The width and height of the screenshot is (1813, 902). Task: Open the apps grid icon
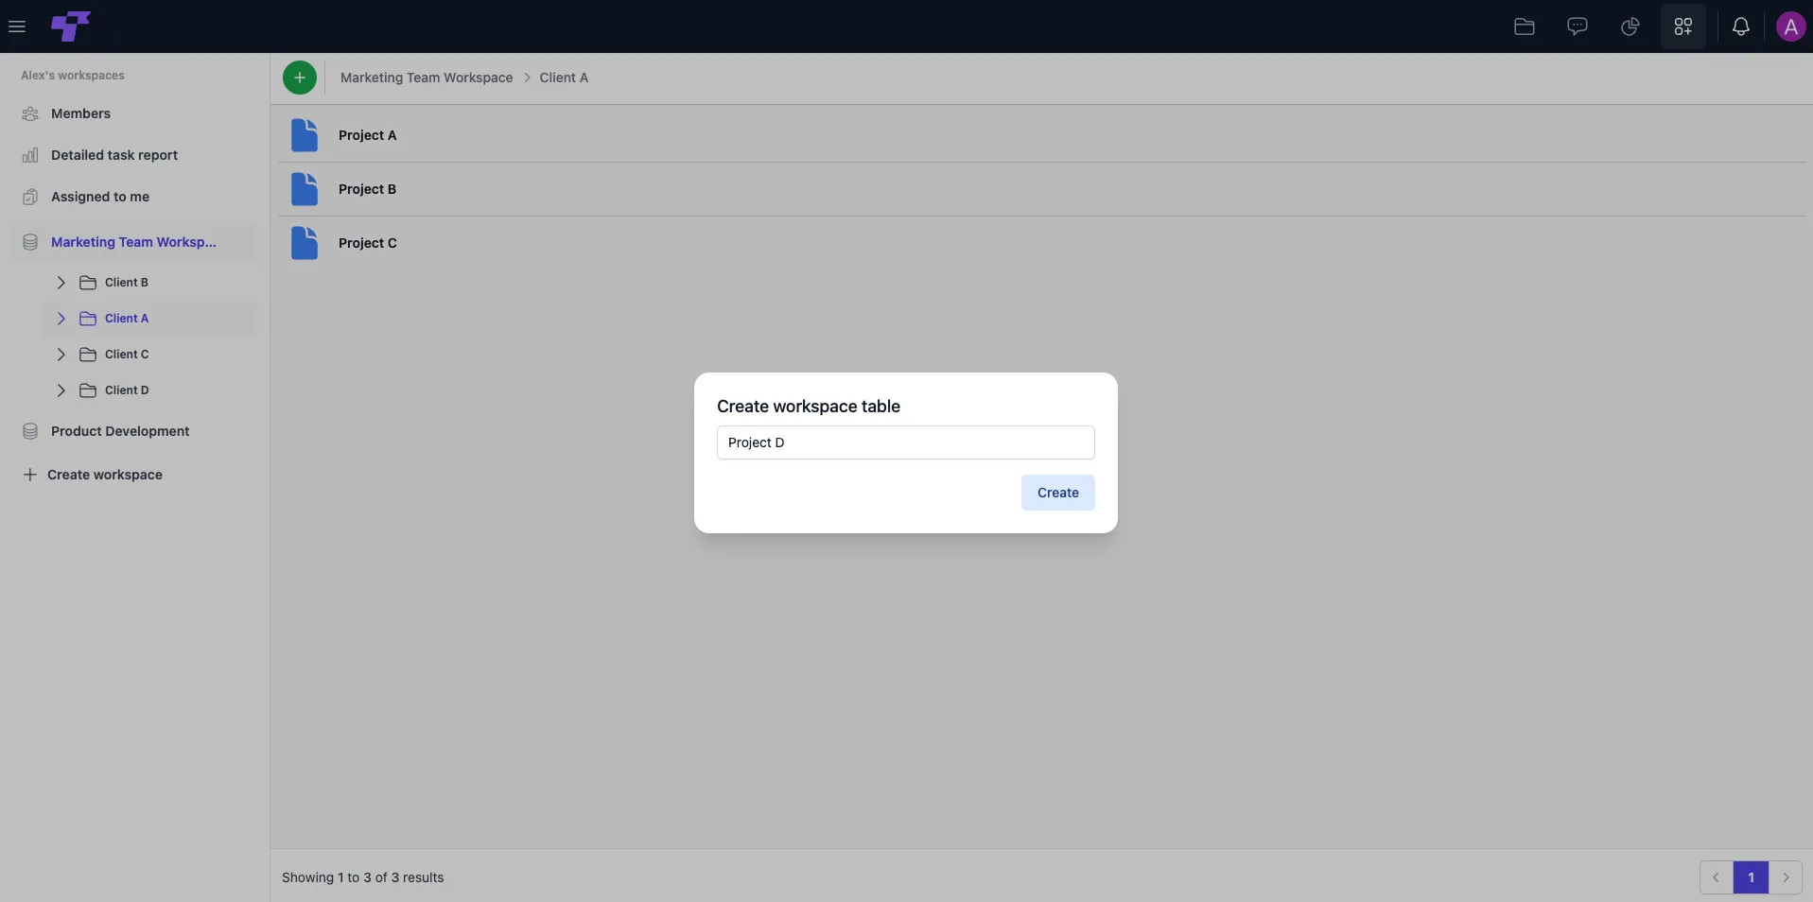click(1682, 26)
